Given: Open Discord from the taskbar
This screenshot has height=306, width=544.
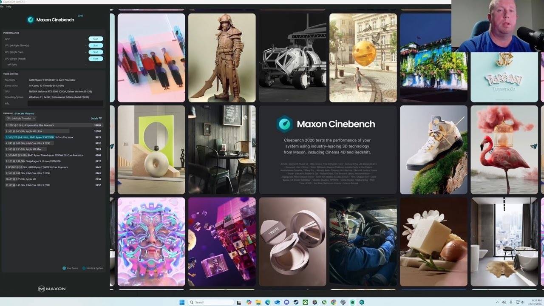Looking at the screenshot, I should click(x=286, y=302).
